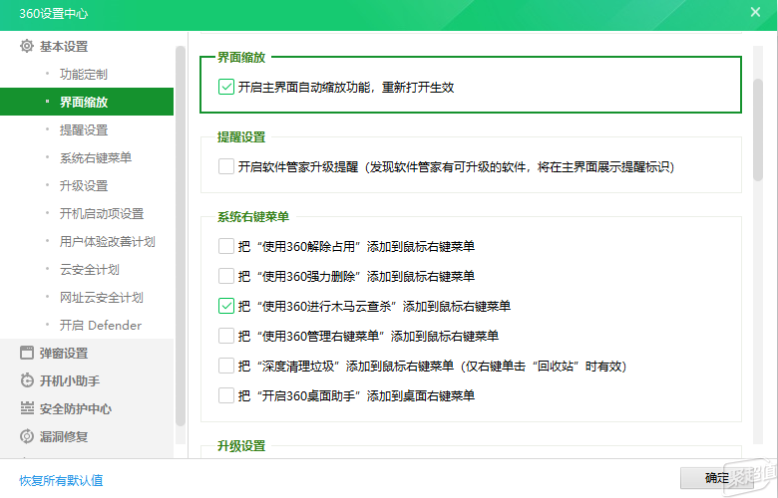Click the 安全防护中心 list icon

[x=26, y=408]
